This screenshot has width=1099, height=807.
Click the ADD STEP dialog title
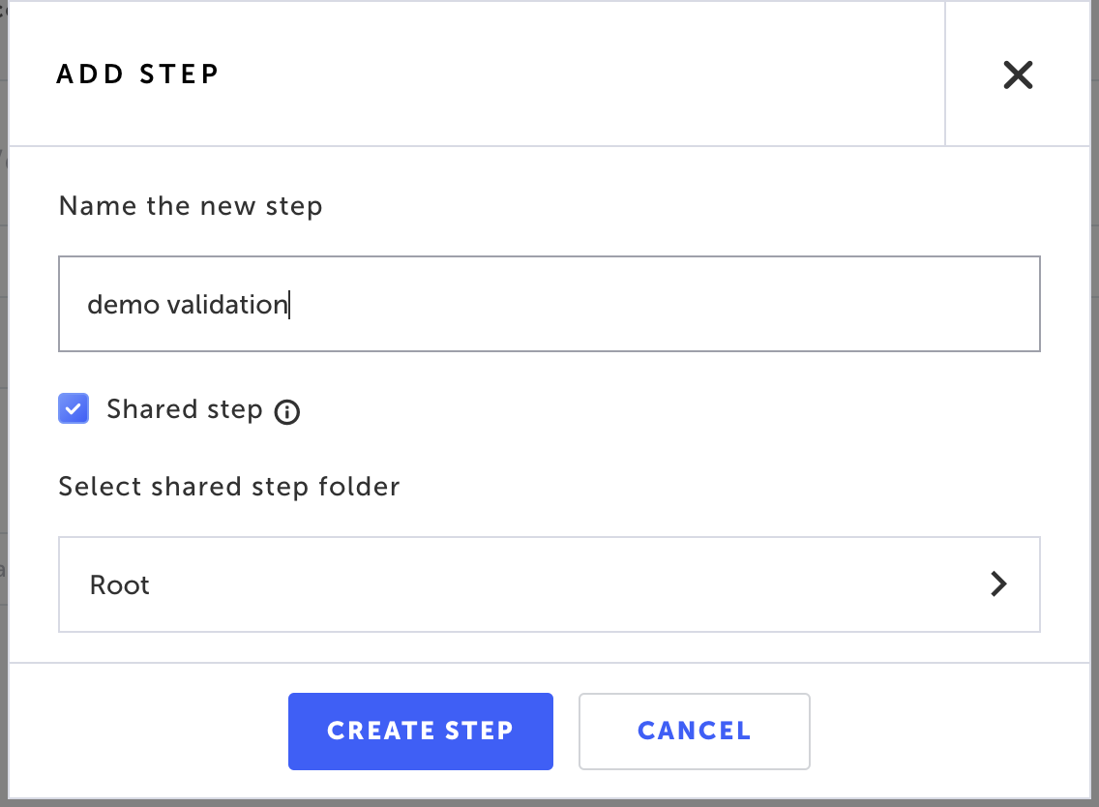click(x=138, y=74)
